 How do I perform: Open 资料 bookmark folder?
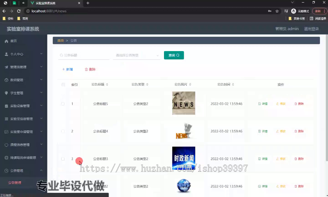[x=8, y=19]
